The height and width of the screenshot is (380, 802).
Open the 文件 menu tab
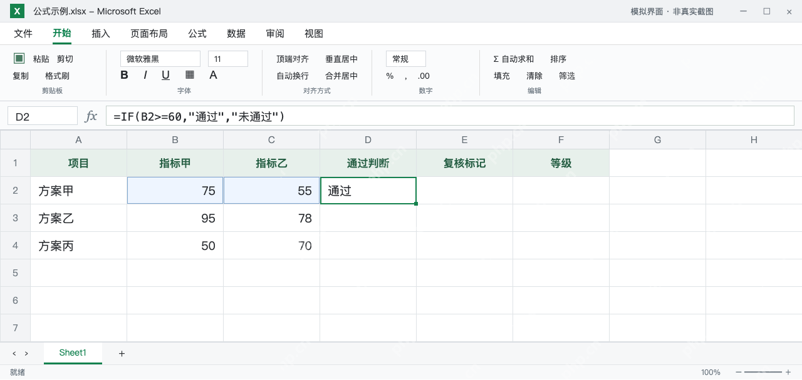tap(23, 34)
